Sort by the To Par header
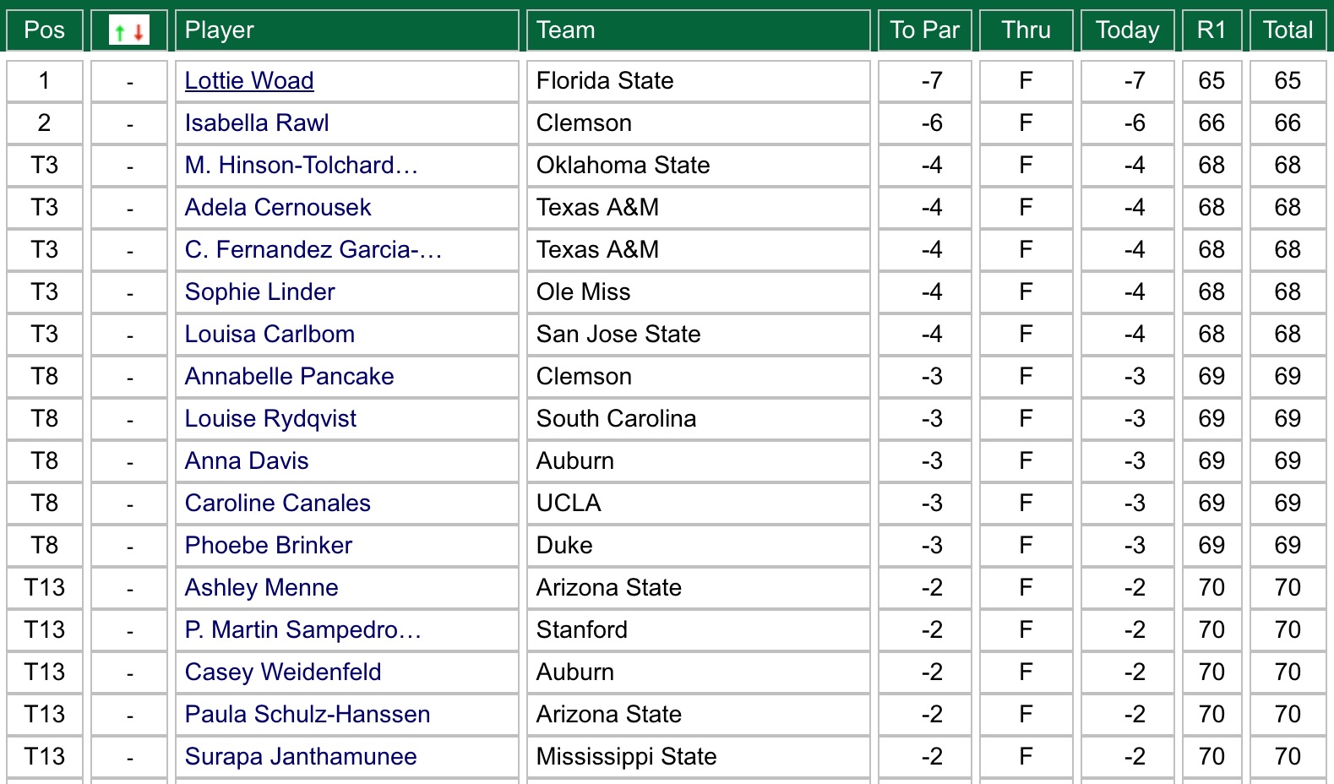 pos(925,31)
